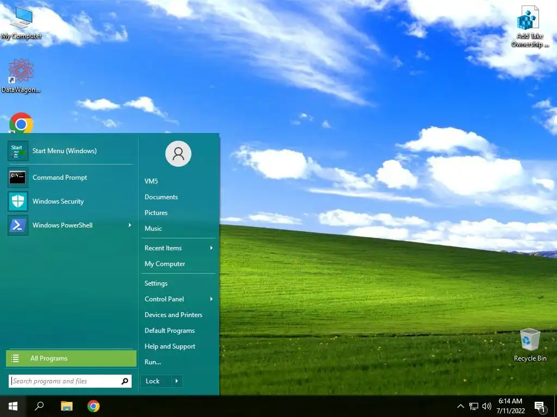Click the user account avatar picture
Viewport: 557px width, 417px height.
click(178, 154)
